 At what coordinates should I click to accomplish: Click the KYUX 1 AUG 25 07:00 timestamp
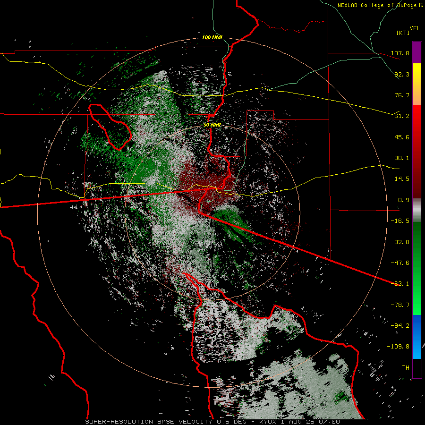[x=299, y=422]
